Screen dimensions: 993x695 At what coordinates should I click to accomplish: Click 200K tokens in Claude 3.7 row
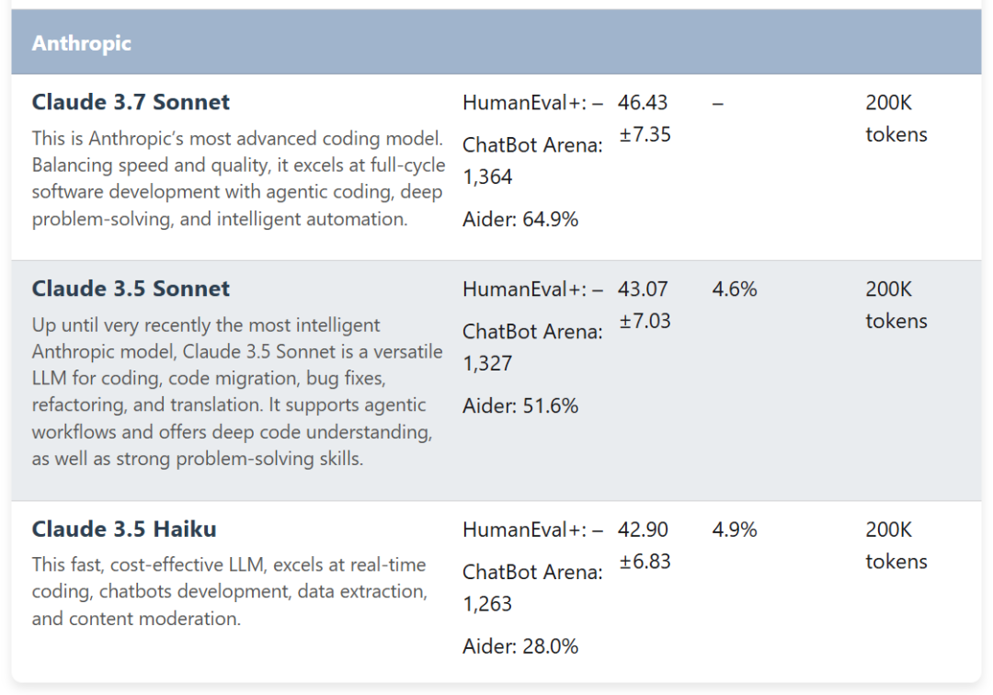tap(896, 119)
